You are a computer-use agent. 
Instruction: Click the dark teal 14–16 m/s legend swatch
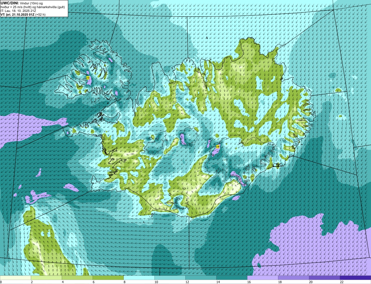tap(232, 278)
